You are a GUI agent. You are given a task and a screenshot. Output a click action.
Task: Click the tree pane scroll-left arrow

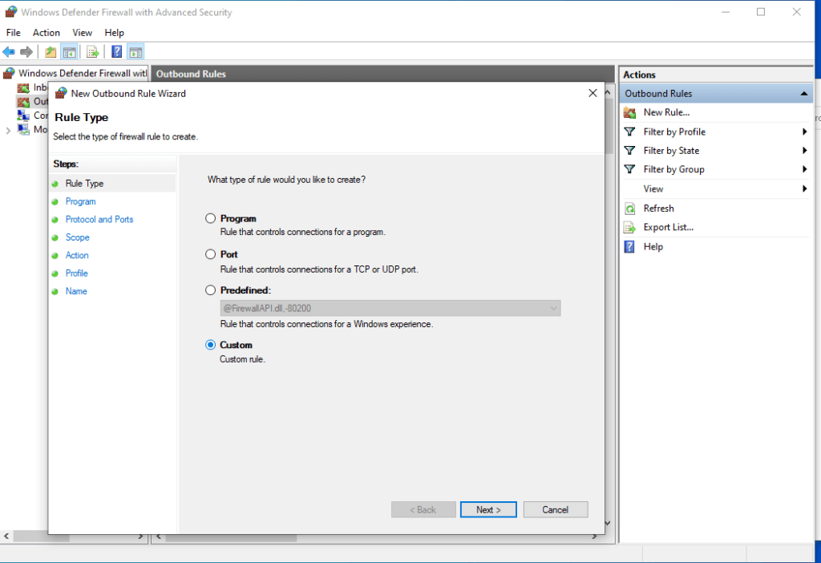[x=6, y=537]
